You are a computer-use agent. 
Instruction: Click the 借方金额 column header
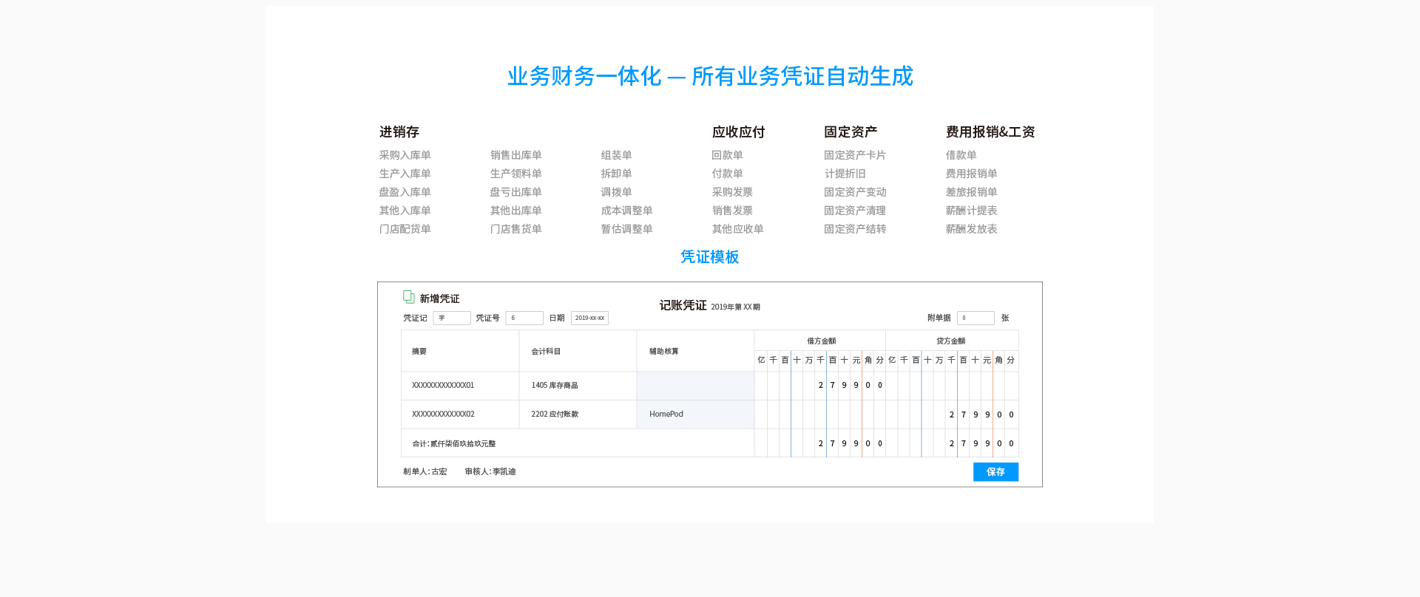pyautogui.click(x=821, y=341)
